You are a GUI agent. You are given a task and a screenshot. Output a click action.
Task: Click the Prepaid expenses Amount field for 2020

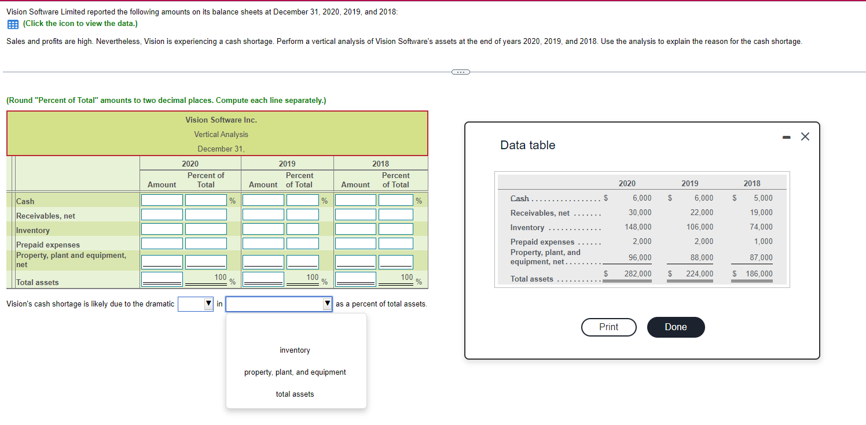point(161,245)
